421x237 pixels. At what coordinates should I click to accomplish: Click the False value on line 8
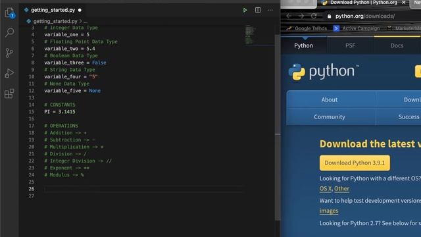(99, 63)
